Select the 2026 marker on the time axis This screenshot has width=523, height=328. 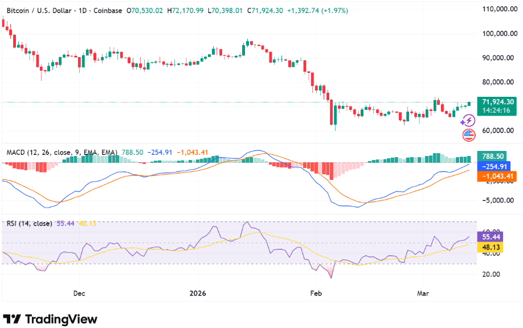pyautogui.click(x=198, y=293)
